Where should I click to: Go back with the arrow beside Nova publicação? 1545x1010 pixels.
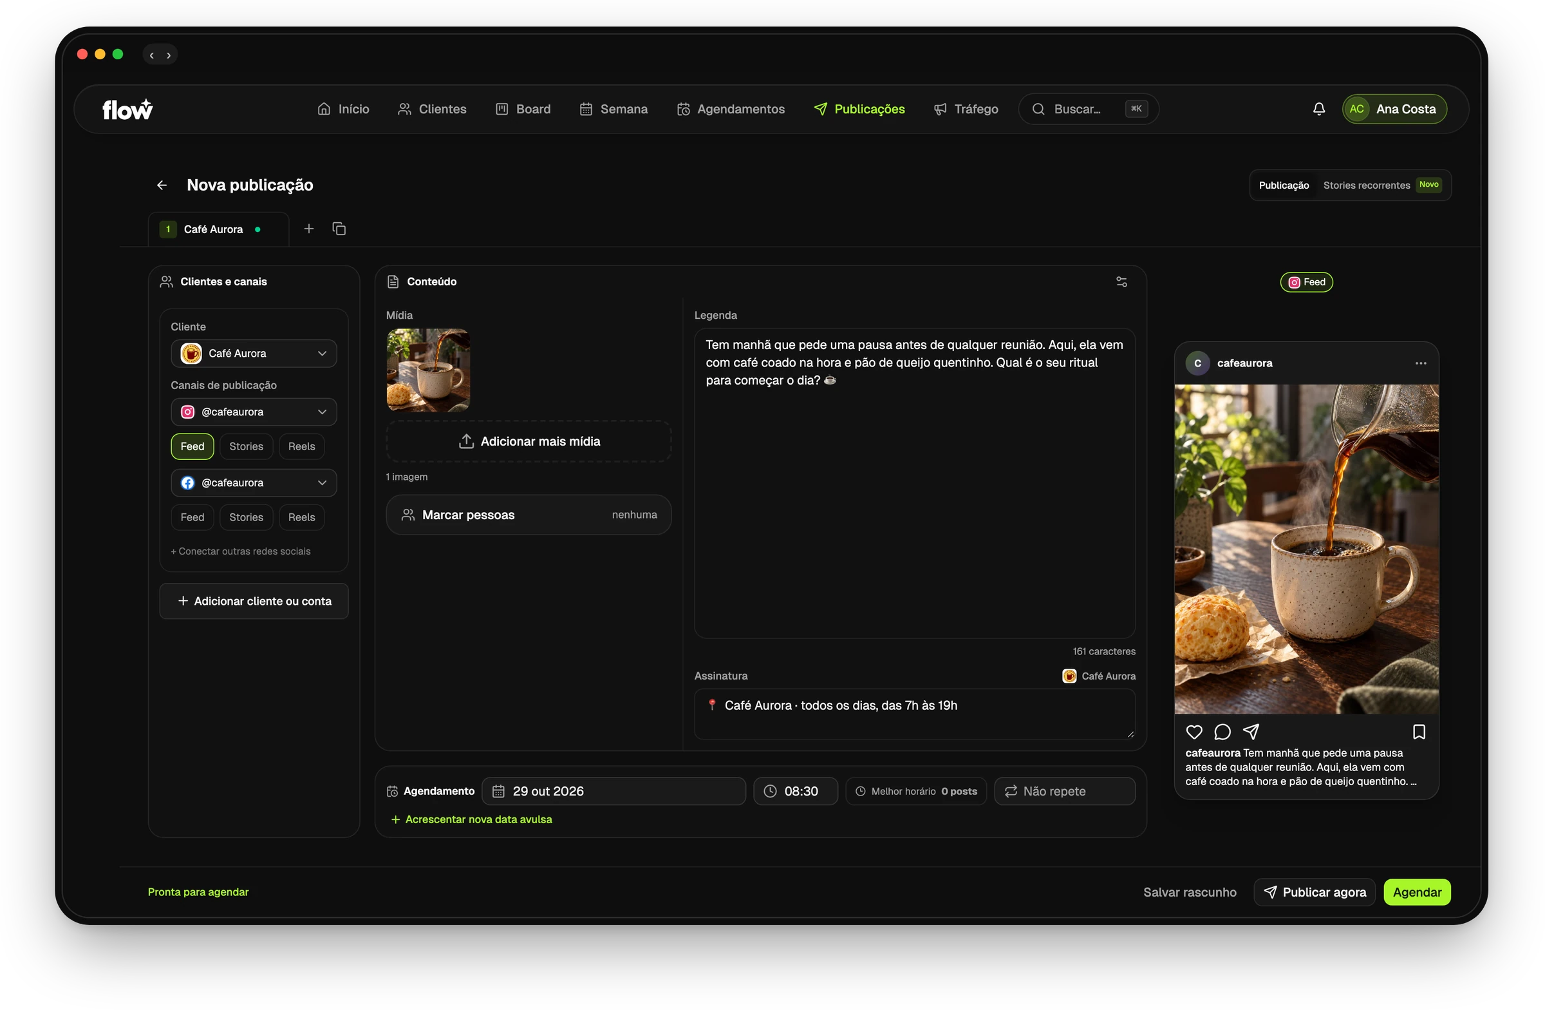click(x=162, y=185)
